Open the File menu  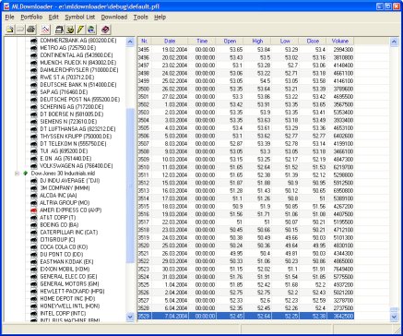[x=10, y=18]
